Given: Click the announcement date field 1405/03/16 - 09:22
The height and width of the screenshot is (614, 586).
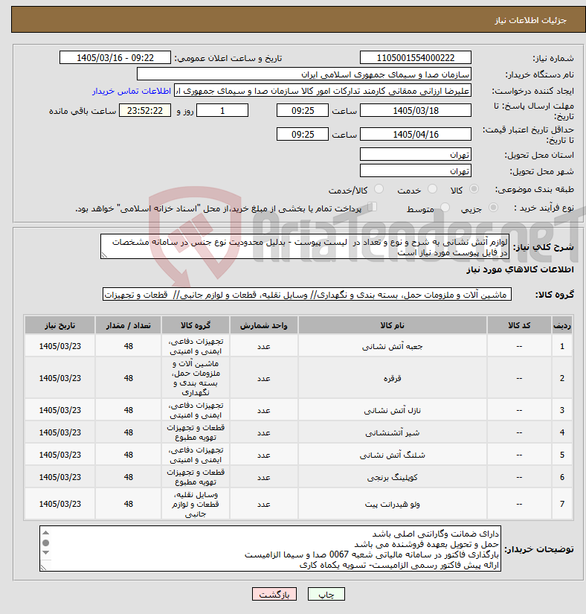Looking at the screenshot, I should [x=115, y=58].
